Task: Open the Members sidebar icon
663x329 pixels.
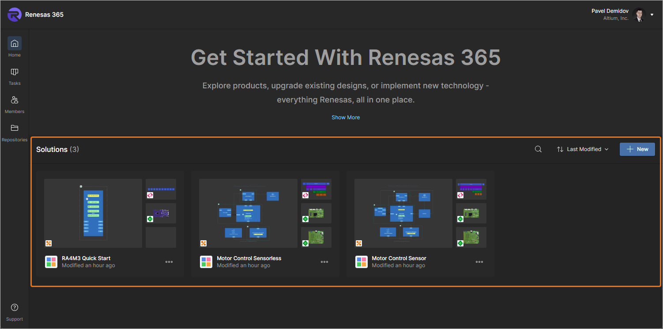Action: pyautogui.click(x=15, y=100)
